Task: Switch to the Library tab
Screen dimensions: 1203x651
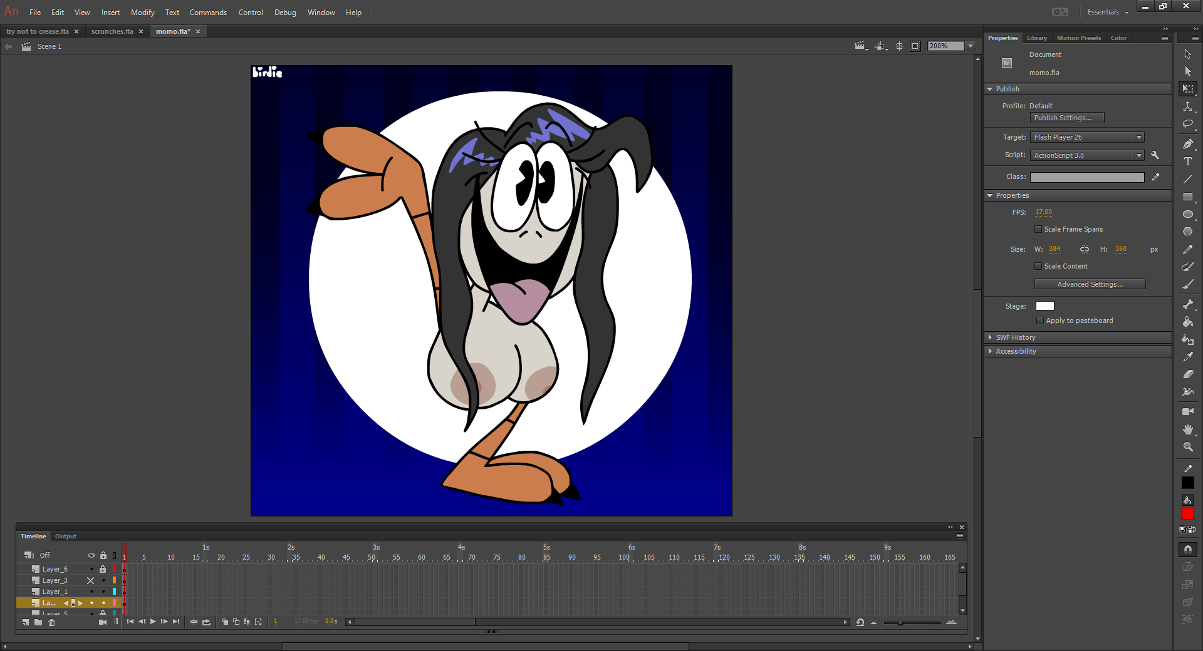Action: [x=1036, y=38]
